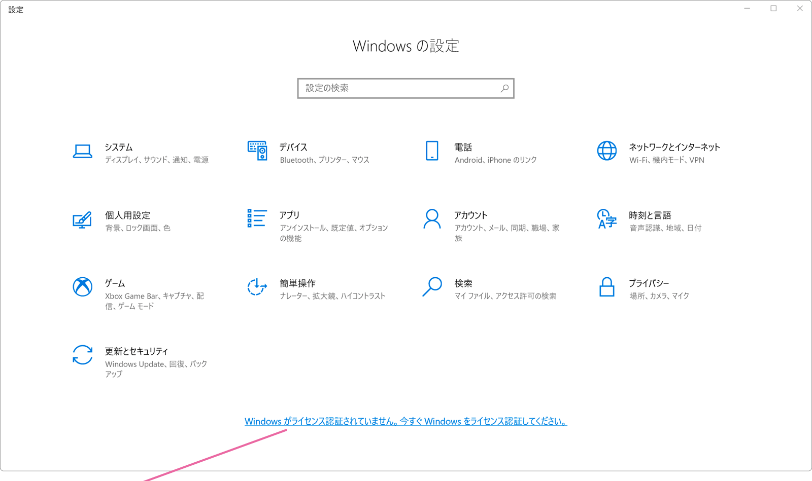Click the アンインストール、既定値 description

[334, 233]
